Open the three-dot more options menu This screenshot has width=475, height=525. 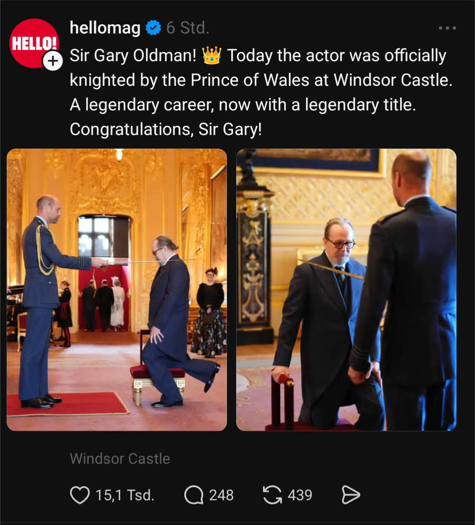tap(447, 28)
